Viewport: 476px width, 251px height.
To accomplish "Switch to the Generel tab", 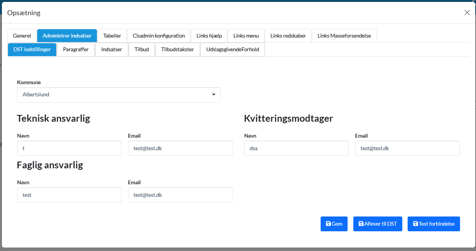I will 22,36.
